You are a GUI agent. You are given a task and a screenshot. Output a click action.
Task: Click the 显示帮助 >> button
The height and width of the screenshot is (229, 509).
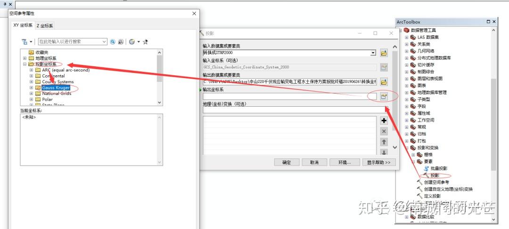(x=379, y=162)
